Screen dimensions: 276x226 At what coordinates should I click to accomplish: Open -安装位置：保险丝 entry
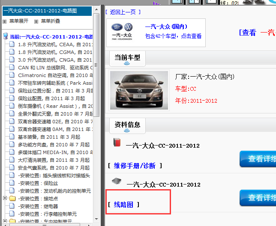[38, 183]
